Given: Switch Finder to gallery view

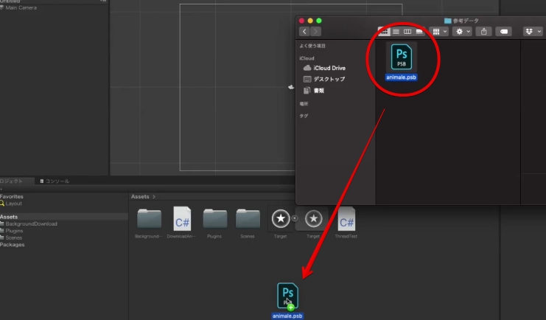Looking at the screenshot, I should click(x=419, y=32).
